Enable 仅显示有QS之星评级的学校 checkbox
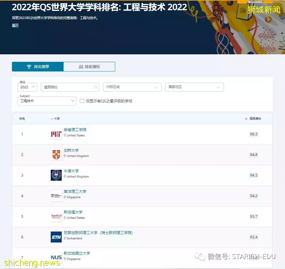The height and width of the screenshot is (269, 285). [82, 101]
